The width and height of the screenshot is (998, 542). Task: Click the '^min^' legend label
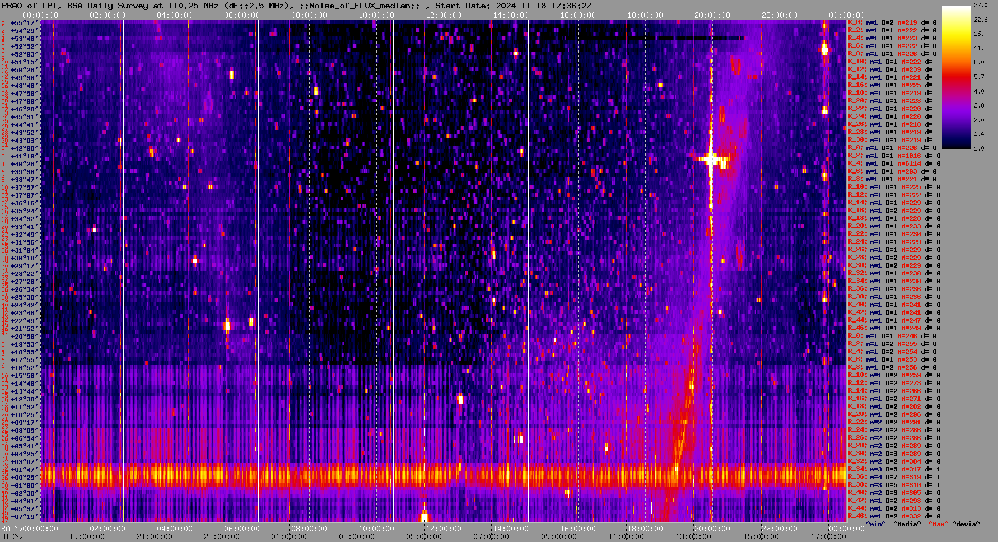(876, 524)
